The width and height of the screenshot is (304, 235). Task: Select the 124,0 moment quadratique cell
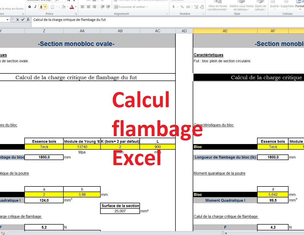(44, 200)
